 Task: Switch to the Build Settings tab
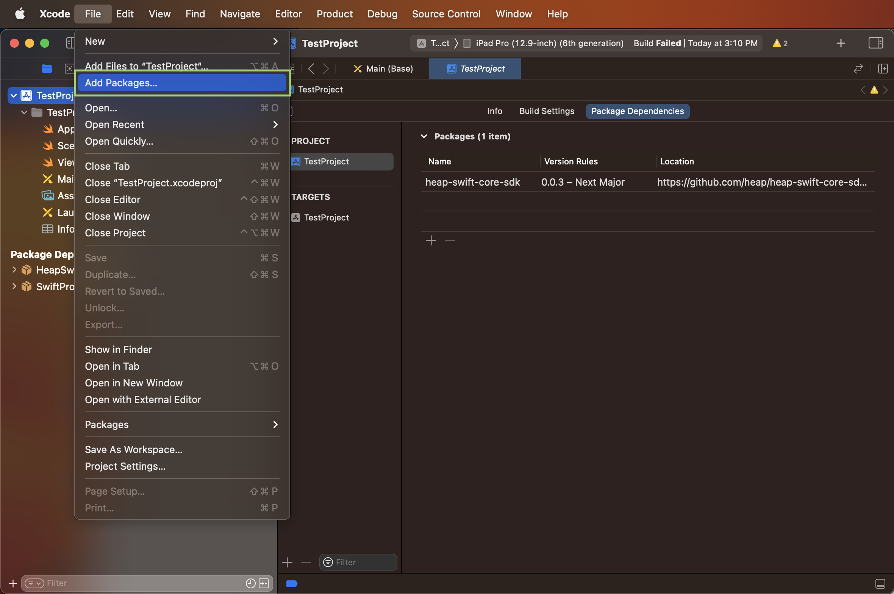546,111
